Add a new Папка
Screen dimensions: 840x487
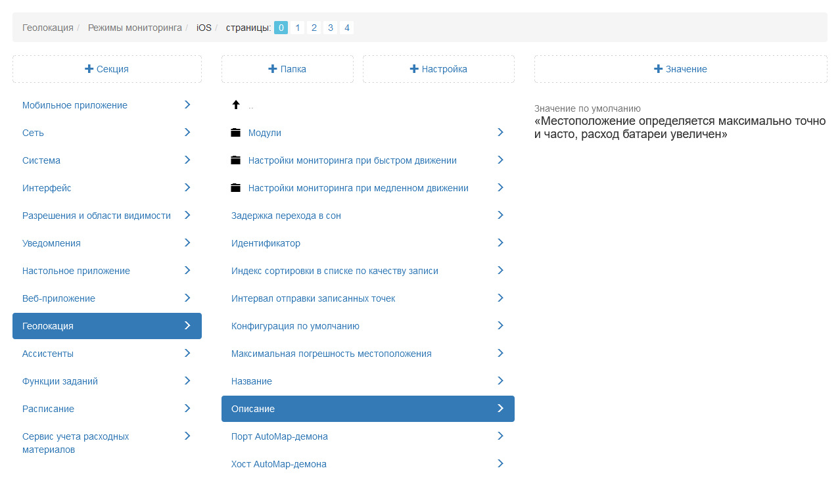pyautogui.click(x=287, y=69)
